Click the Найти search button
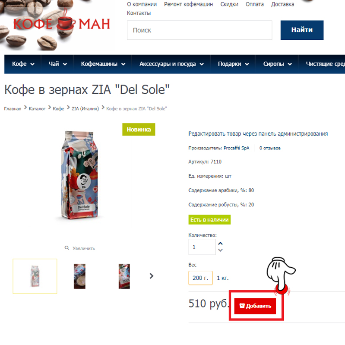This screenshot has width=345, height=345. [302, 30]
